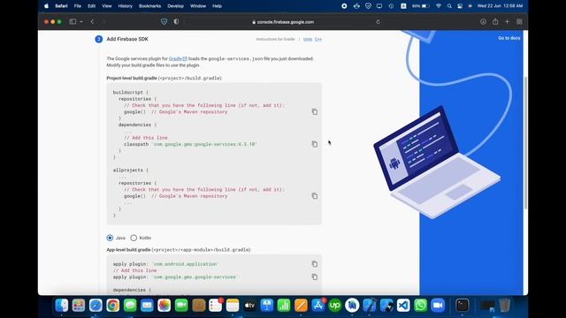Open the Bookmarks menu
The image size is (566, 318).
pos(149,6)
